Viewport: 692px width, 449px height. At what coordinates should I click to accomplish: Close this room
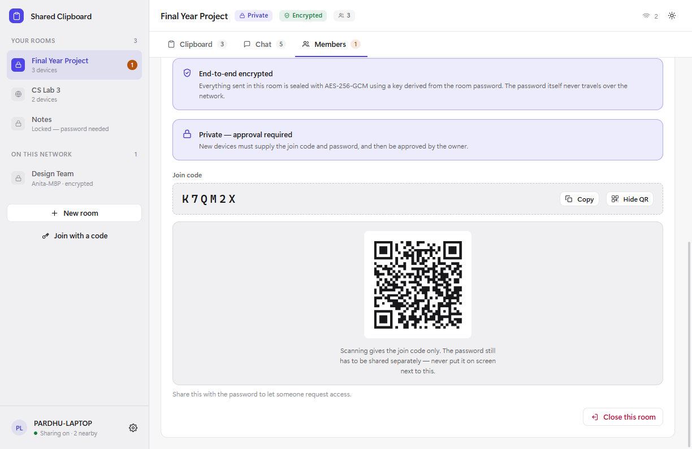click(x=623, y=417)
